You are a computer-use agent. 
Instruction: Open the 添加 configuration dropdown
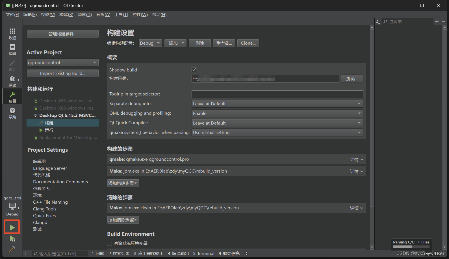point(175,43)
